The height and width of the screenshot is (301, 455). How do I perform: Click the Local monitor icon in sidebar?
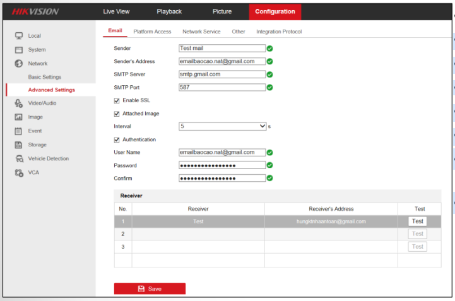coord(18,36)
